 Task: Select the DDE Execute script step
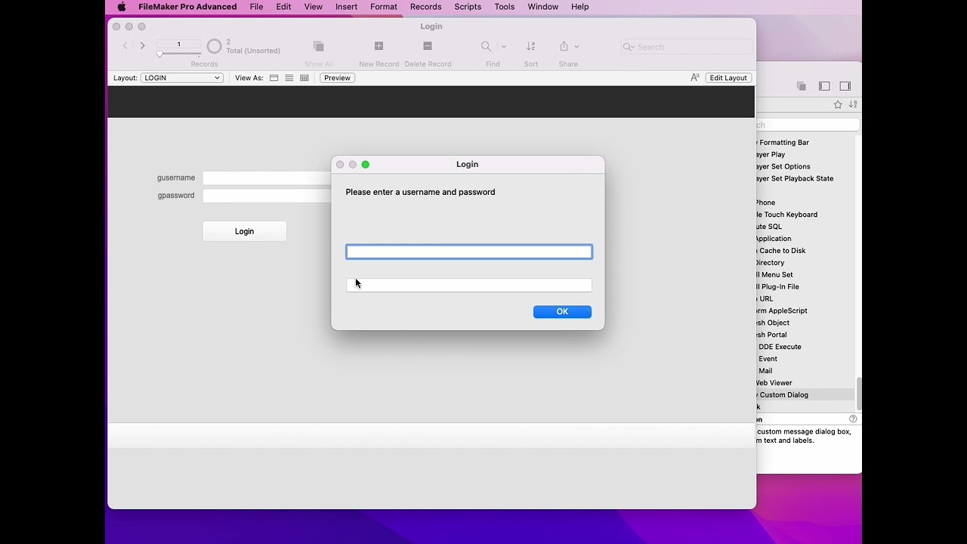coord(805,347)
